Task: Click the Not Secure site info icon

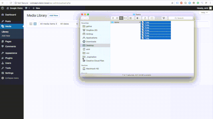Action: tap(16, 3)
